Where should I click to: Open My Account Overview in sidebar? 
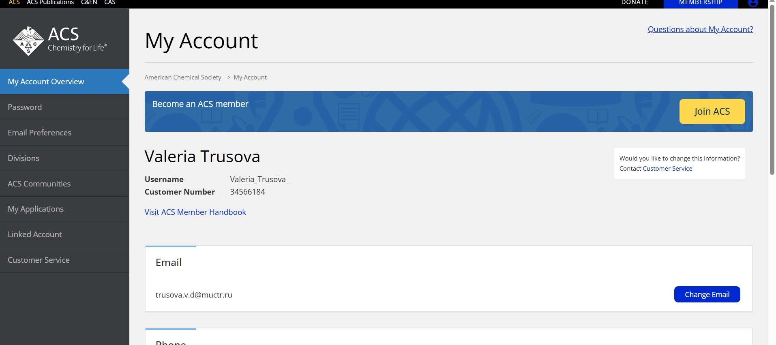[x=46, y=81]
